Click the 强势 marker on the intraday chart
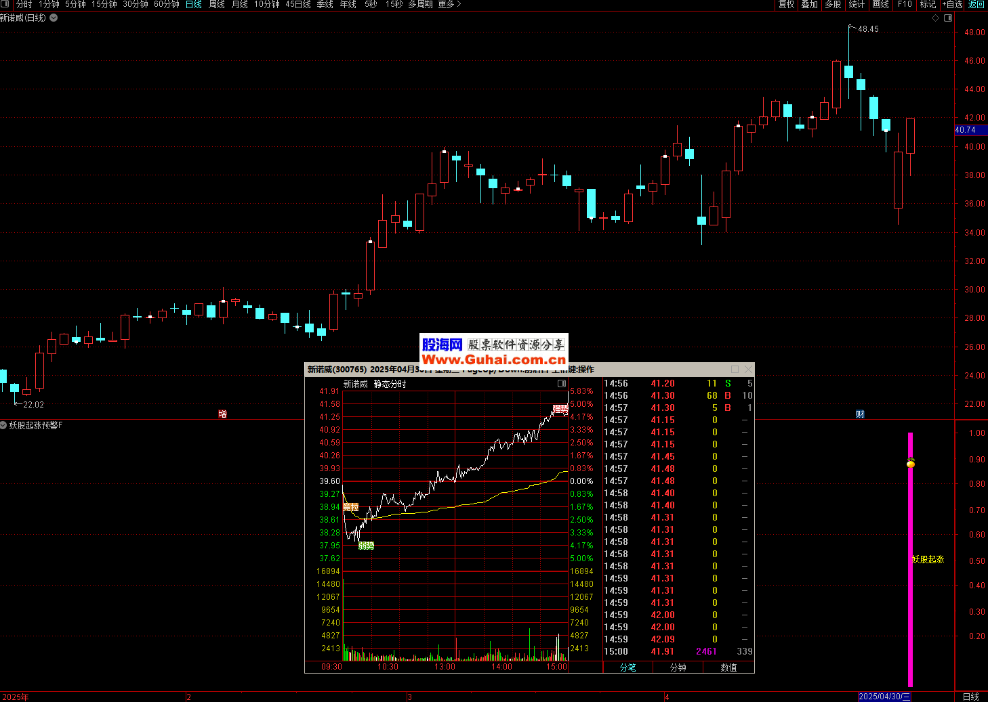The height and width of the screenshot is (702, 988). [560, 408]
